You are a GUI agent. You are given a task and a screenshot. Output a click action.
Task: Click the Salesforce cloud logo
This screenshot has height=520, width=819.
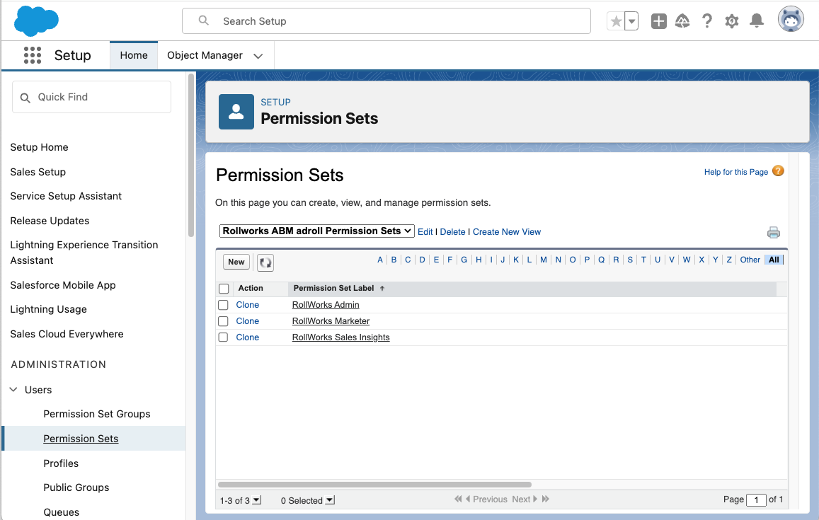click(x=36, y=21)
